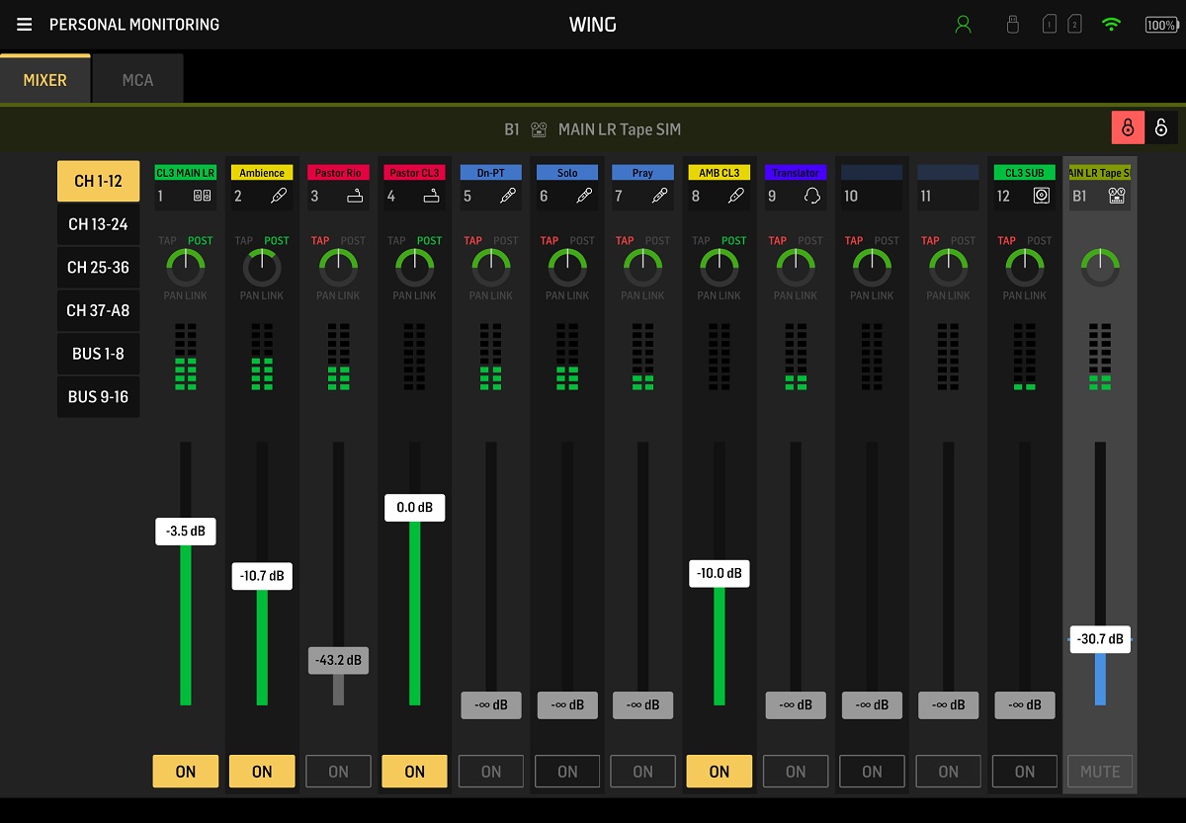Click the pulpit icon on channel 4

click(431, 196)
